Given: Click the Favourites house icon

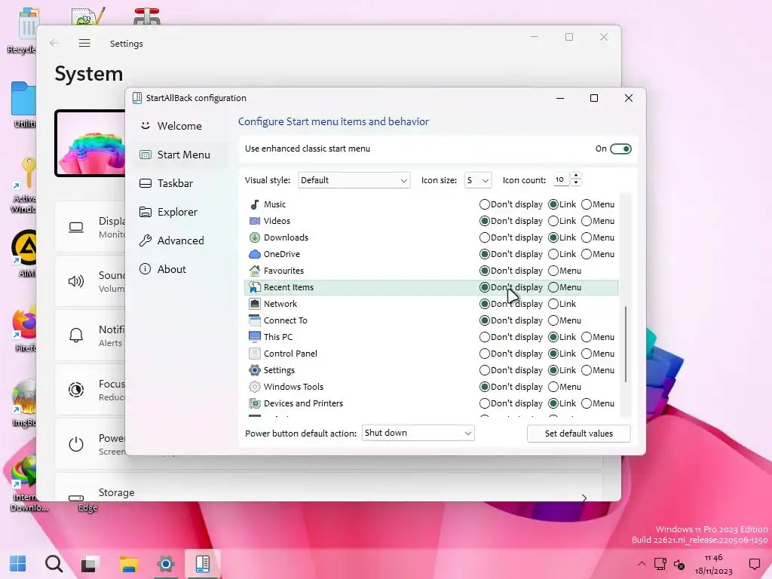Looking at the screenshot, I should click(x=255, y=271).
